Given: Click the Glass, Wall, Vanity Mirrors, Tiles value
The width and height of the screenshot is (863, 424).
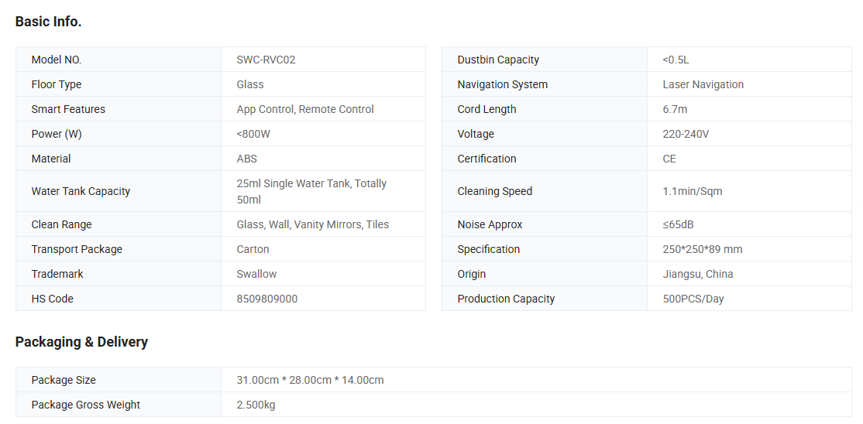Looking at the screenshot, I should [x=313, y=224].
